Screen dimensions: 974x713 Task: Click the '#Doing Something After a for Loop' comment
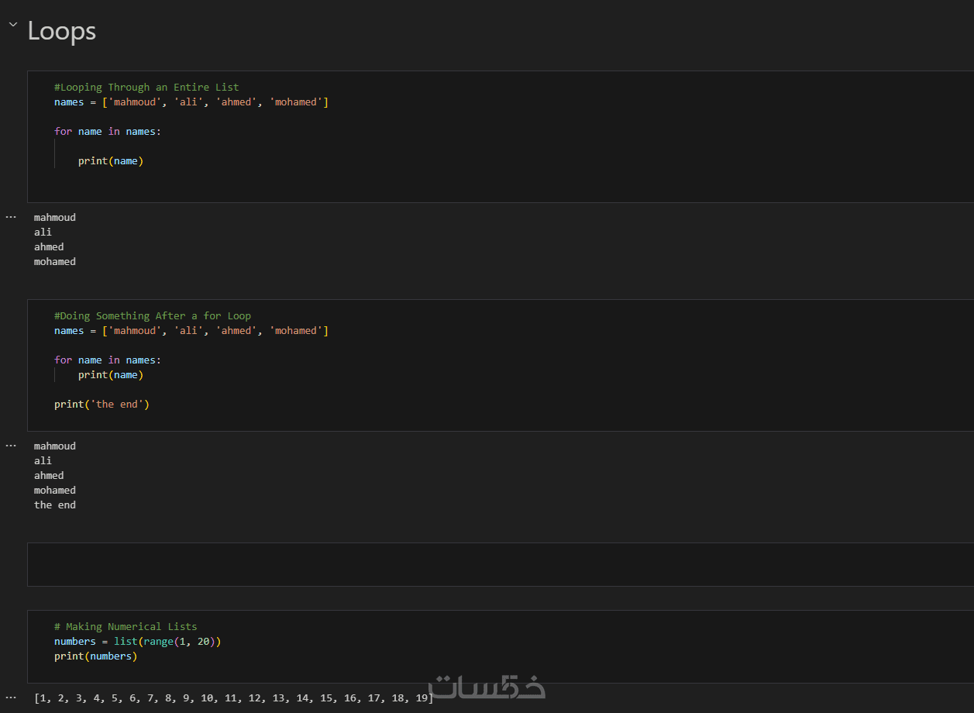click(x=153, y=316)
